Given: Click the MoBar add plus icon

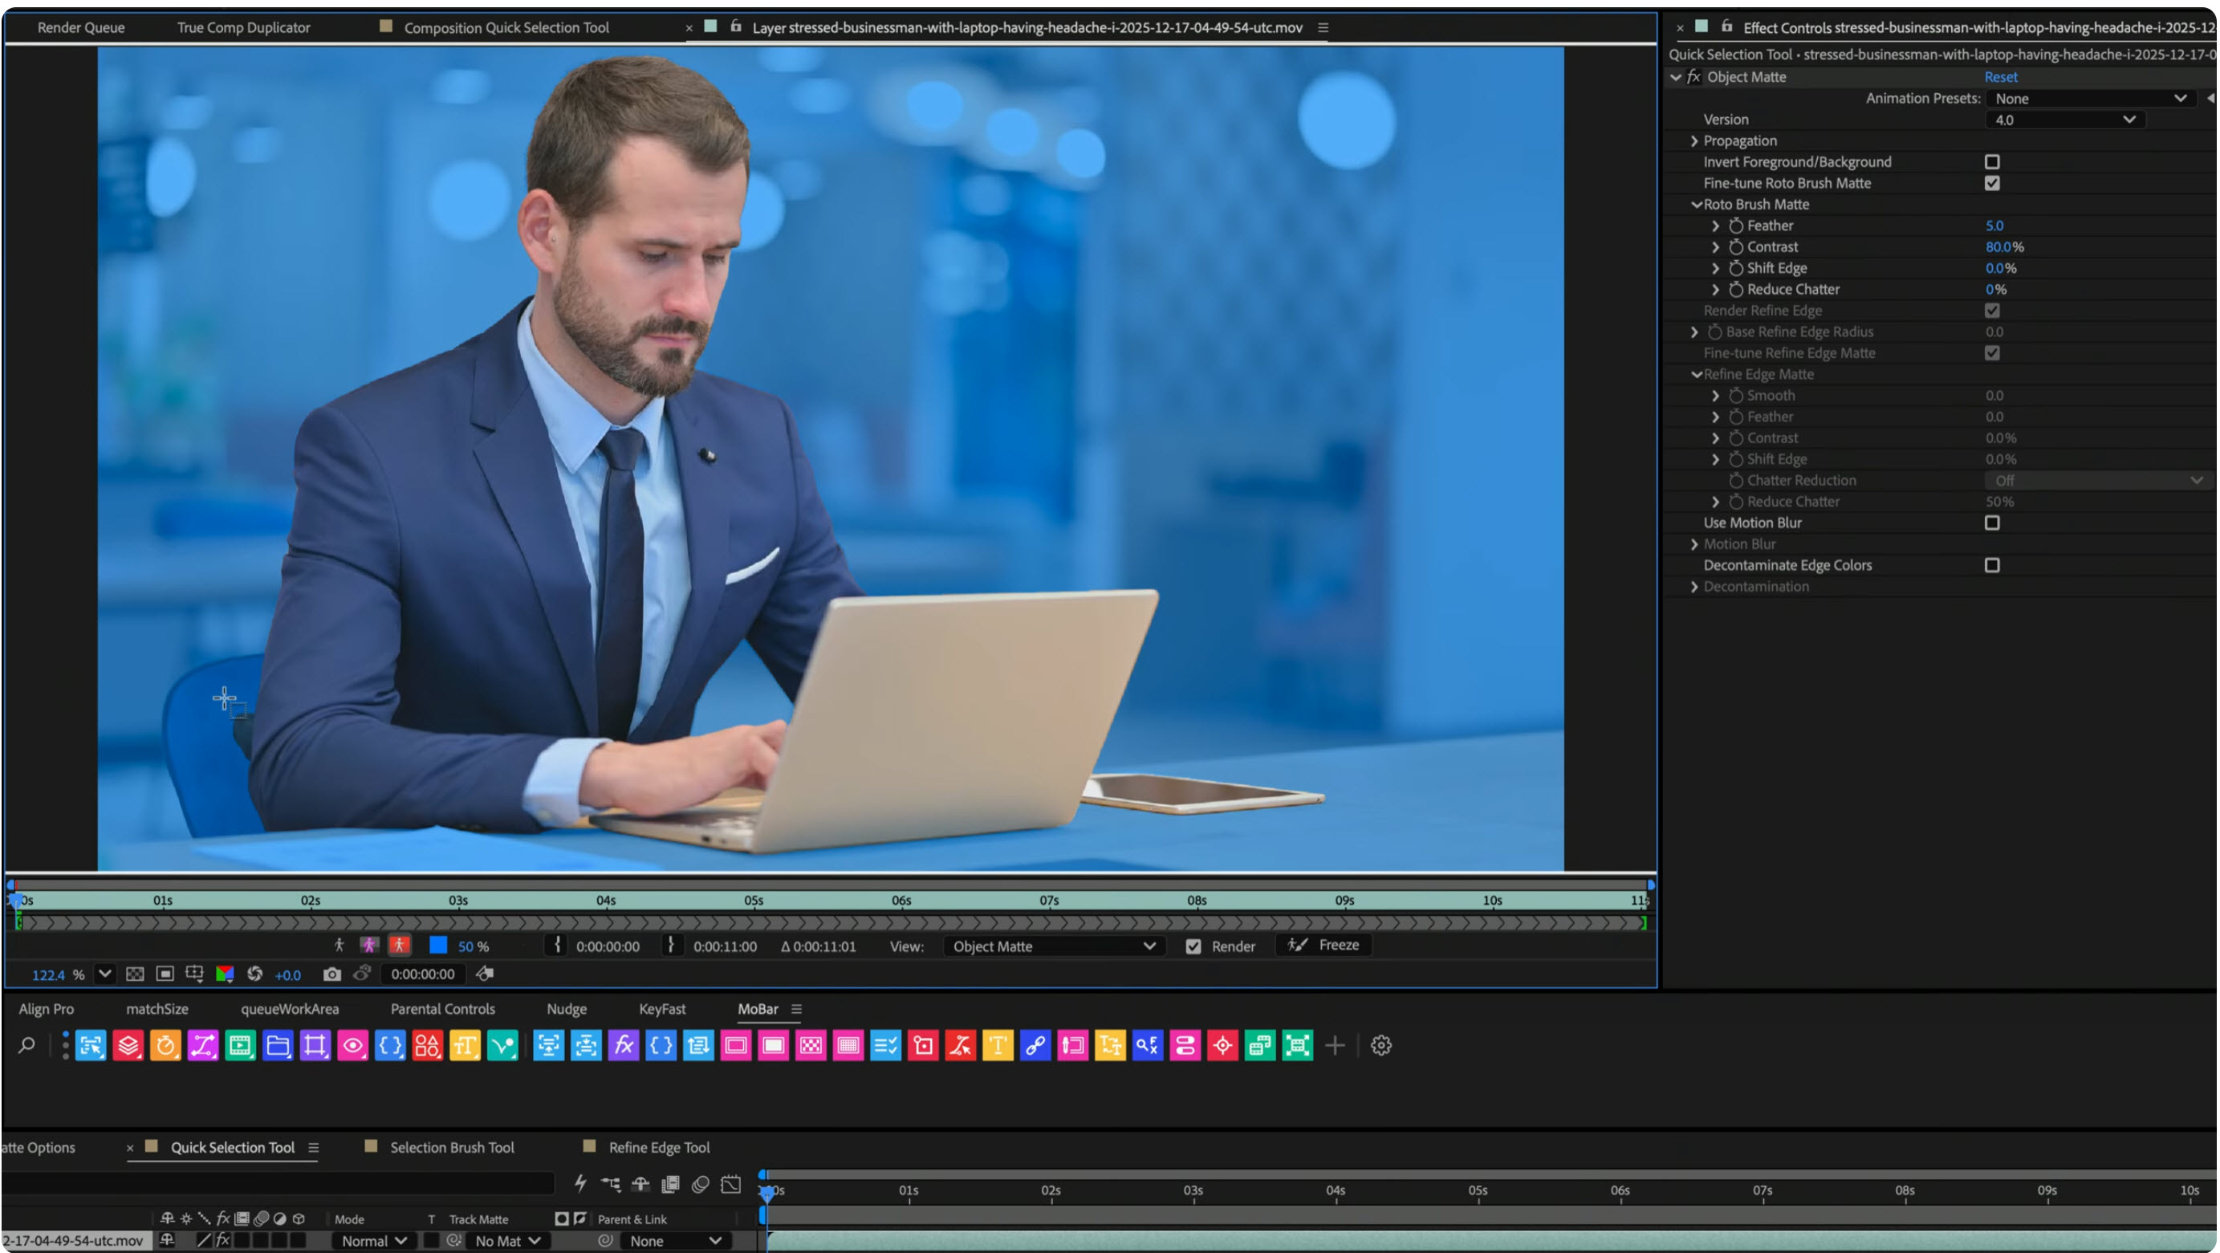Looking at the screenshot, I should (1334, 1045).
